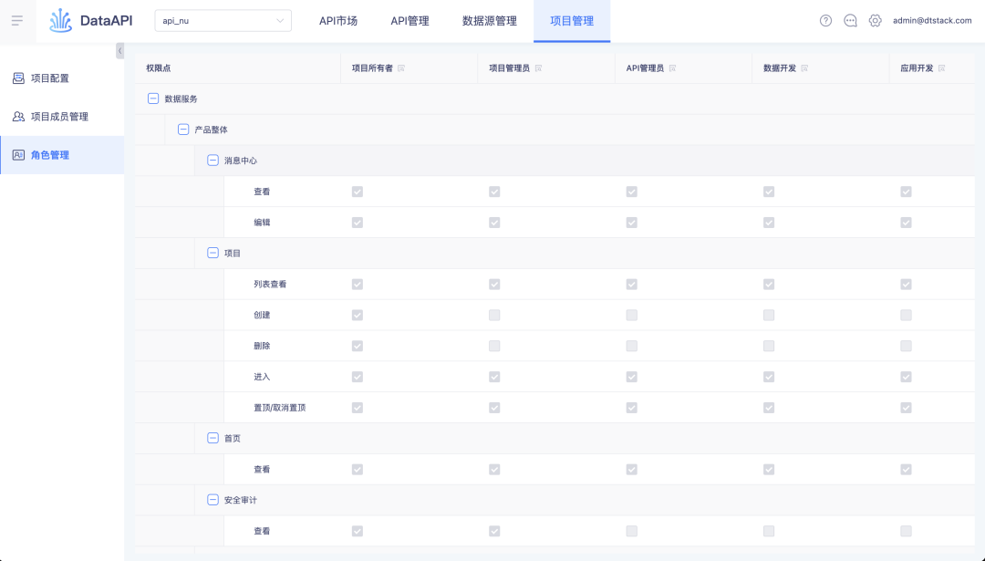
Task: Toggle 数据开发 checkbox in 安全审计 查看 row
Action: 769,531
